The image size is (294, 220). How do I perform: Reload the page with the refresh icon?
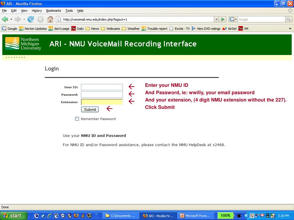pos(30,19)
